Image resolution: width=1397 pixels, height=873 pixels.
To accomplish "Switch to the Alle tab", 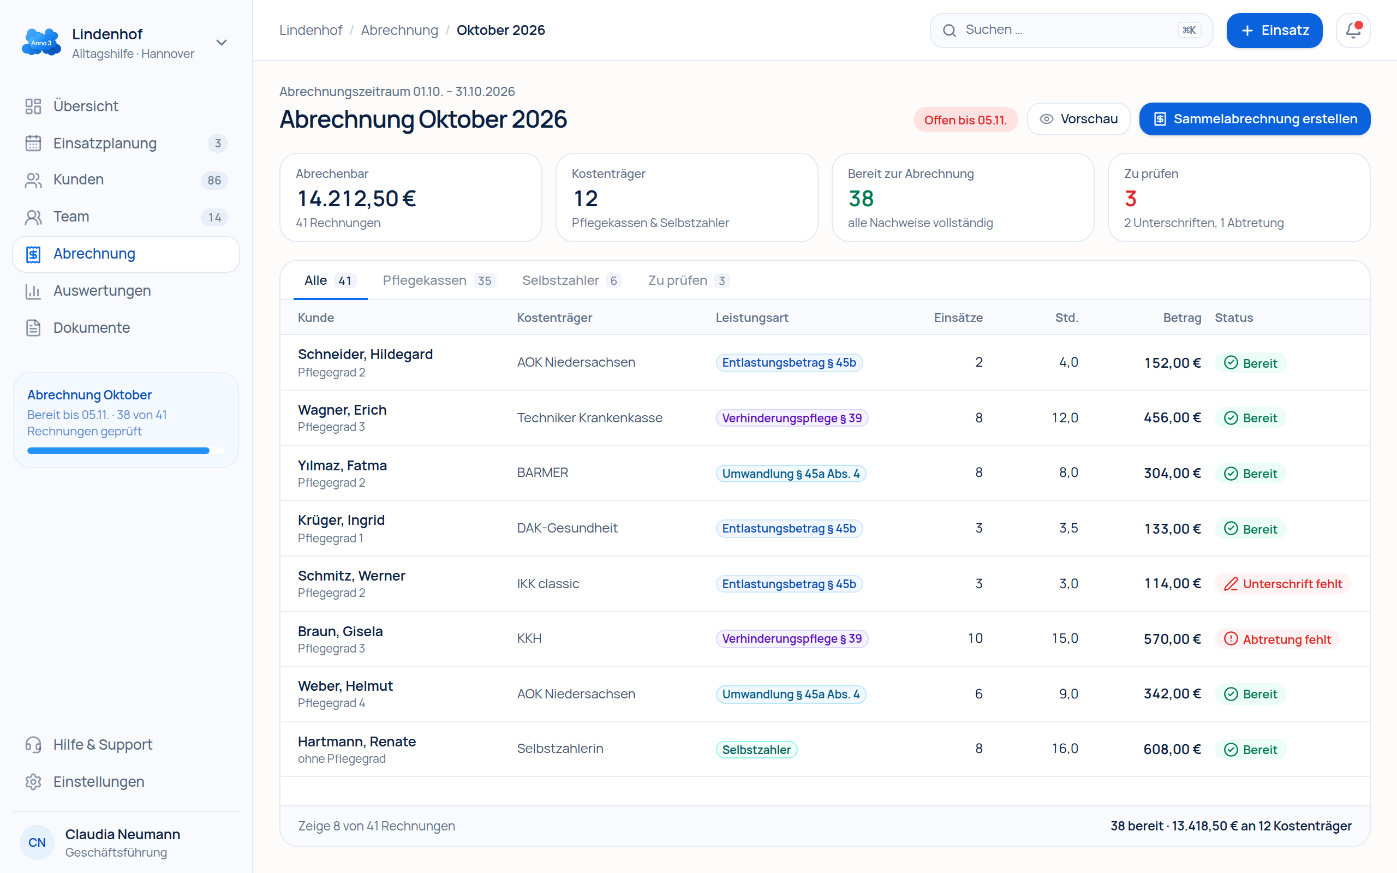I will pos(330,280).
